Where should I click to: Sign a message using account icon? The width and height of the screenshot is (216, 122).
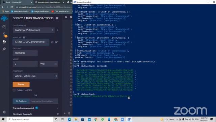[56, 42]
